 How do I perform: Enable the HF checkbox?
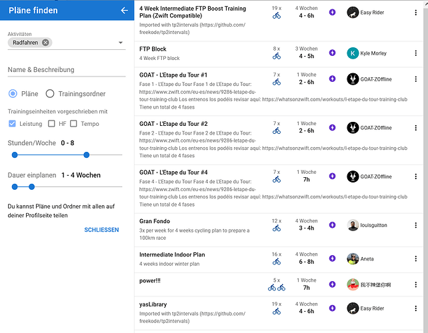coord(51,124)
